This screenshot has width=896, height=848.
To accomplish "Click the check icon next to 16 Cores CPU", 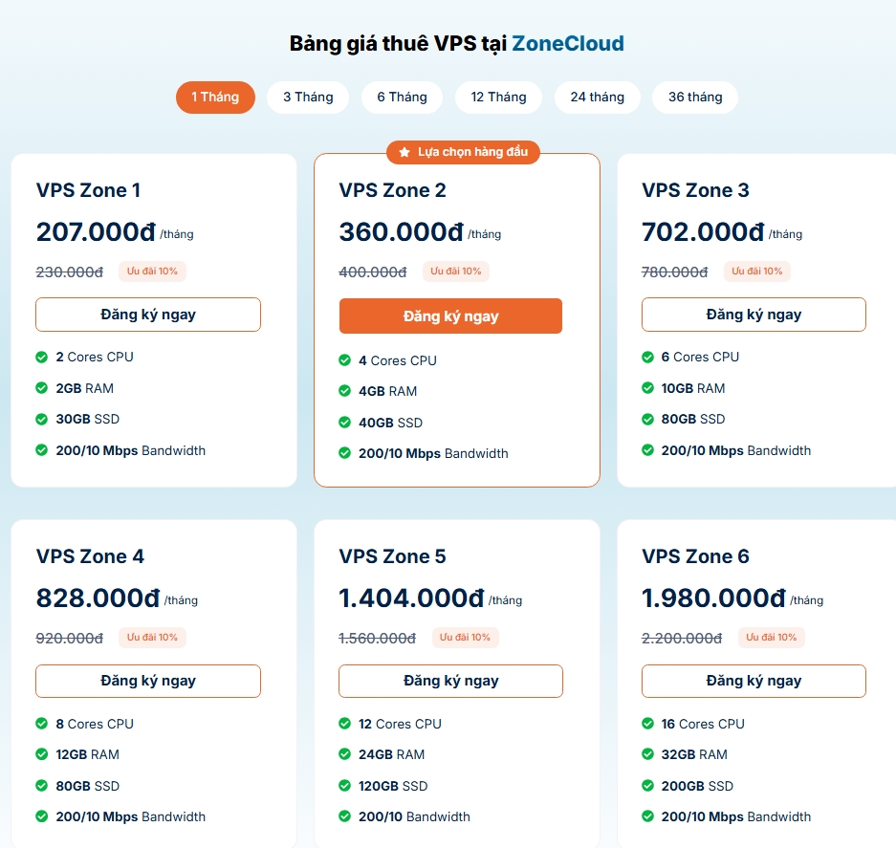I will (647, 724).
